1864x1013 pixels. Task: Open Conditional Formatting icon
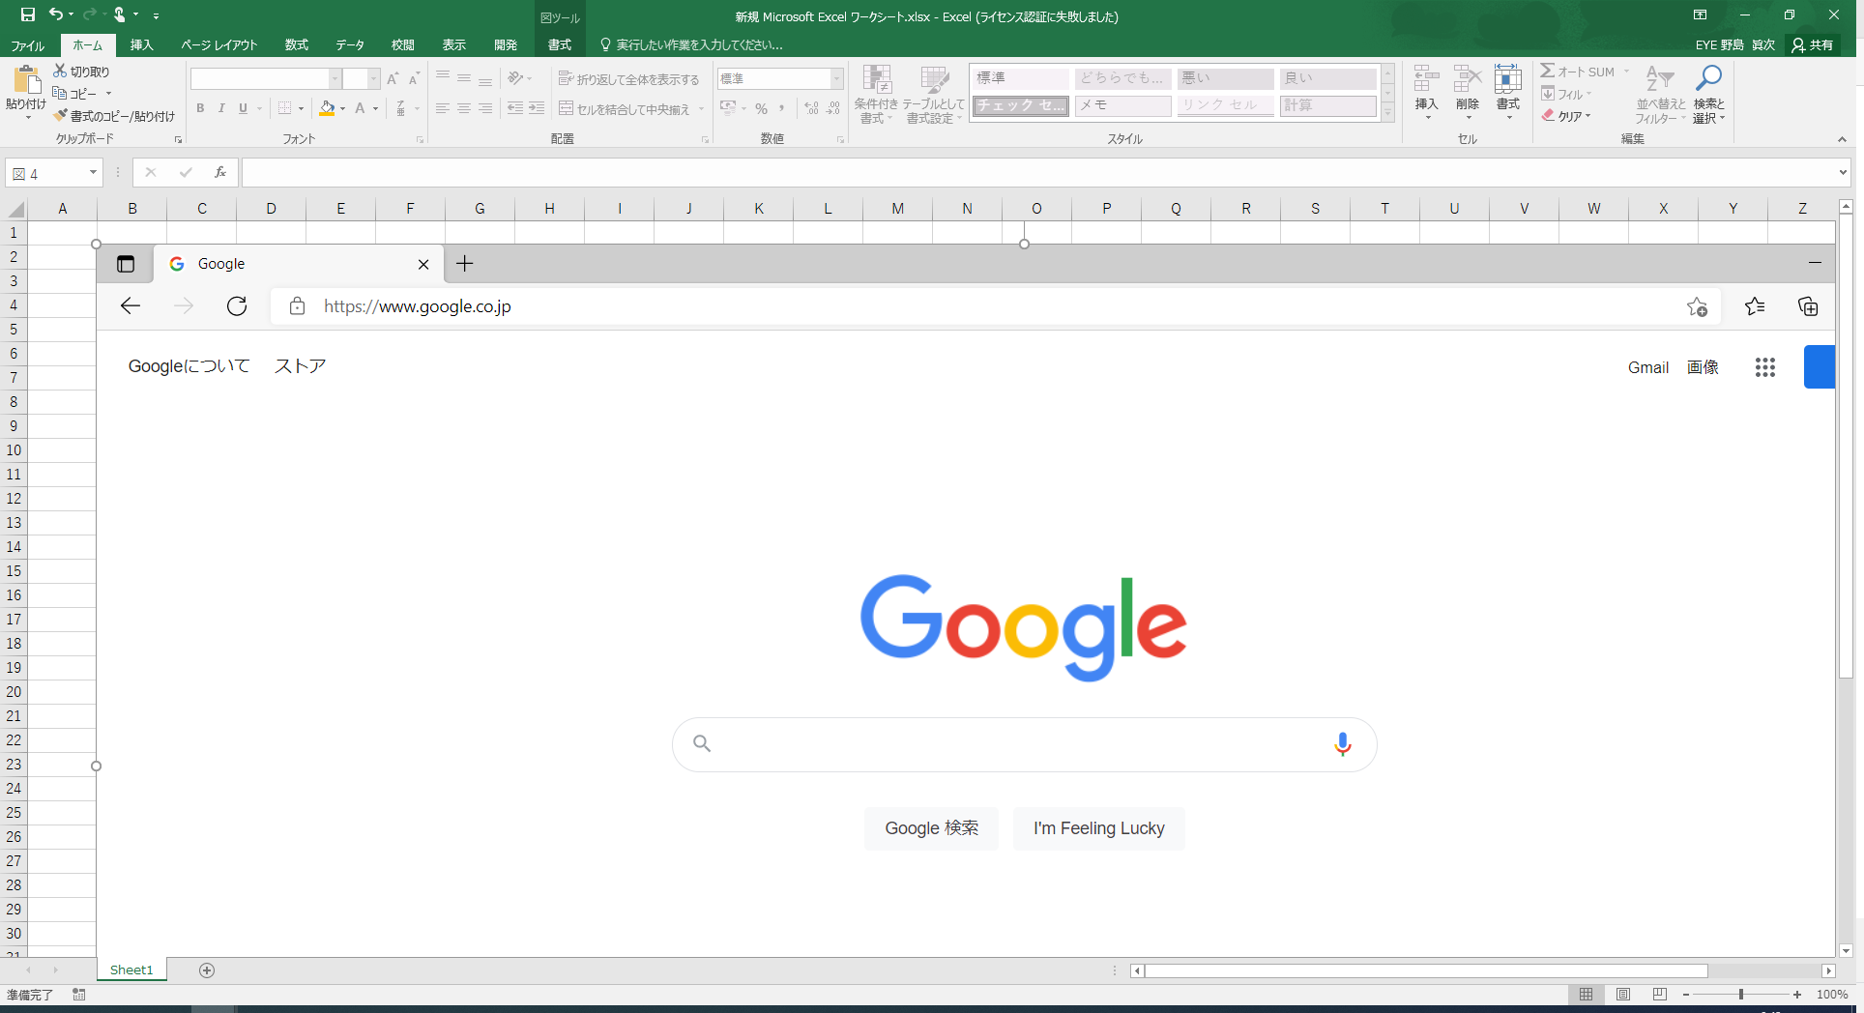pos(877,80)
